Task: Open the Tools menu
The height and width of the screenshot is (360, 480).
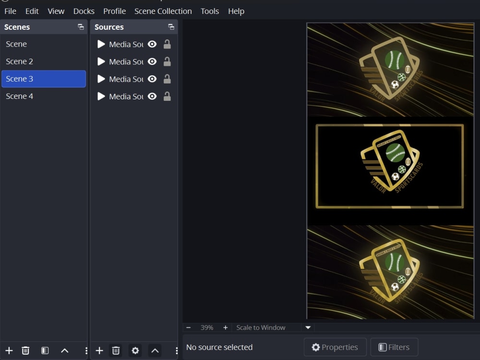Action: pyautogui.click(x=210, y=12)
